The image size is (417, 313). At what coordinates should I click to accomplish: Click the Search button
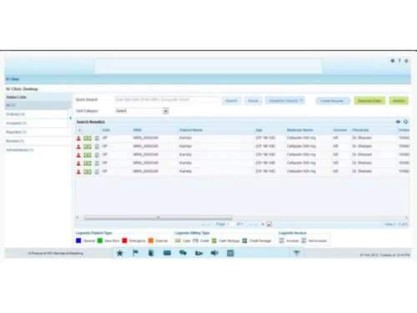(231, 101)
